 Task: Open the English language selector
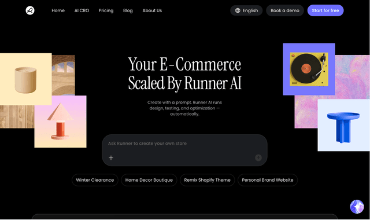[x=246, y=10]
